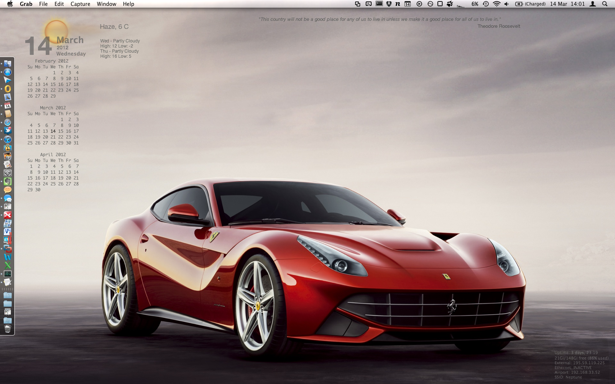The width and height of the screenshot is (615, 384).
Task: Open the volume control in menu bar
Action: click(507, 4)
